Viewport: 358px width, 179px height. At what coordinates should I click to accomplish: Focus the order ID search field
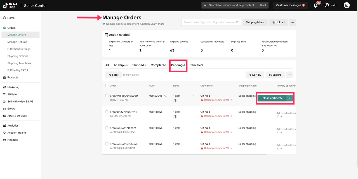208,22
